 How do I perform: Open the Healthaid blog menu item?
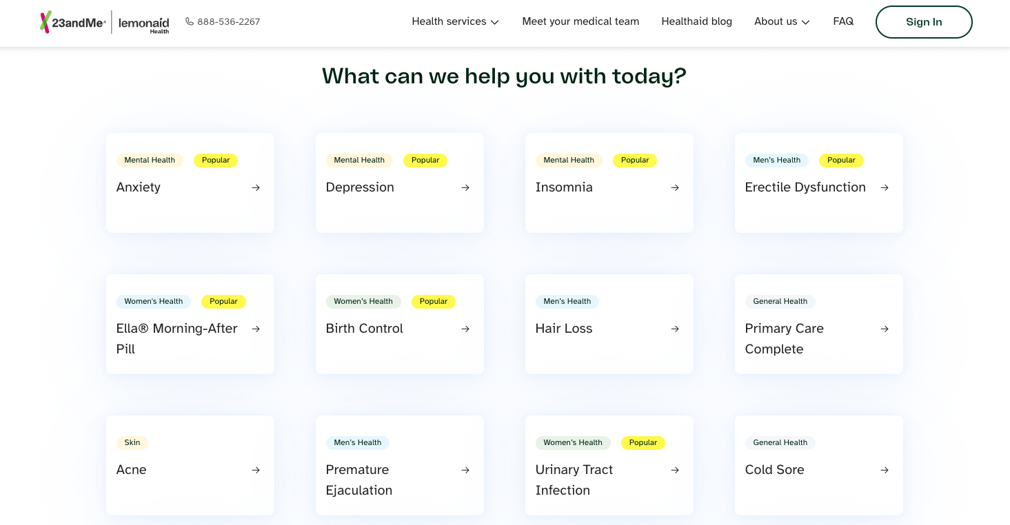pos(696,21)
